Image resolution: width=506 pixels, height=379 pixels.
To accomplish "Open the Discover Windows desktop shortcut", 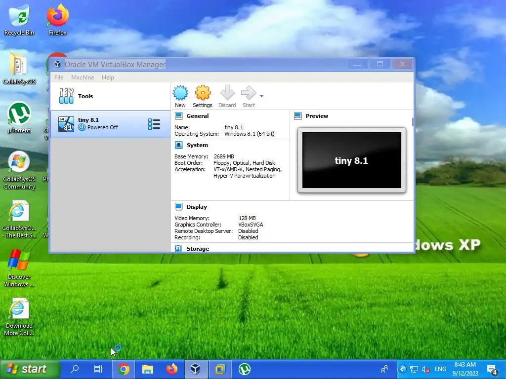I will (19, 268).
